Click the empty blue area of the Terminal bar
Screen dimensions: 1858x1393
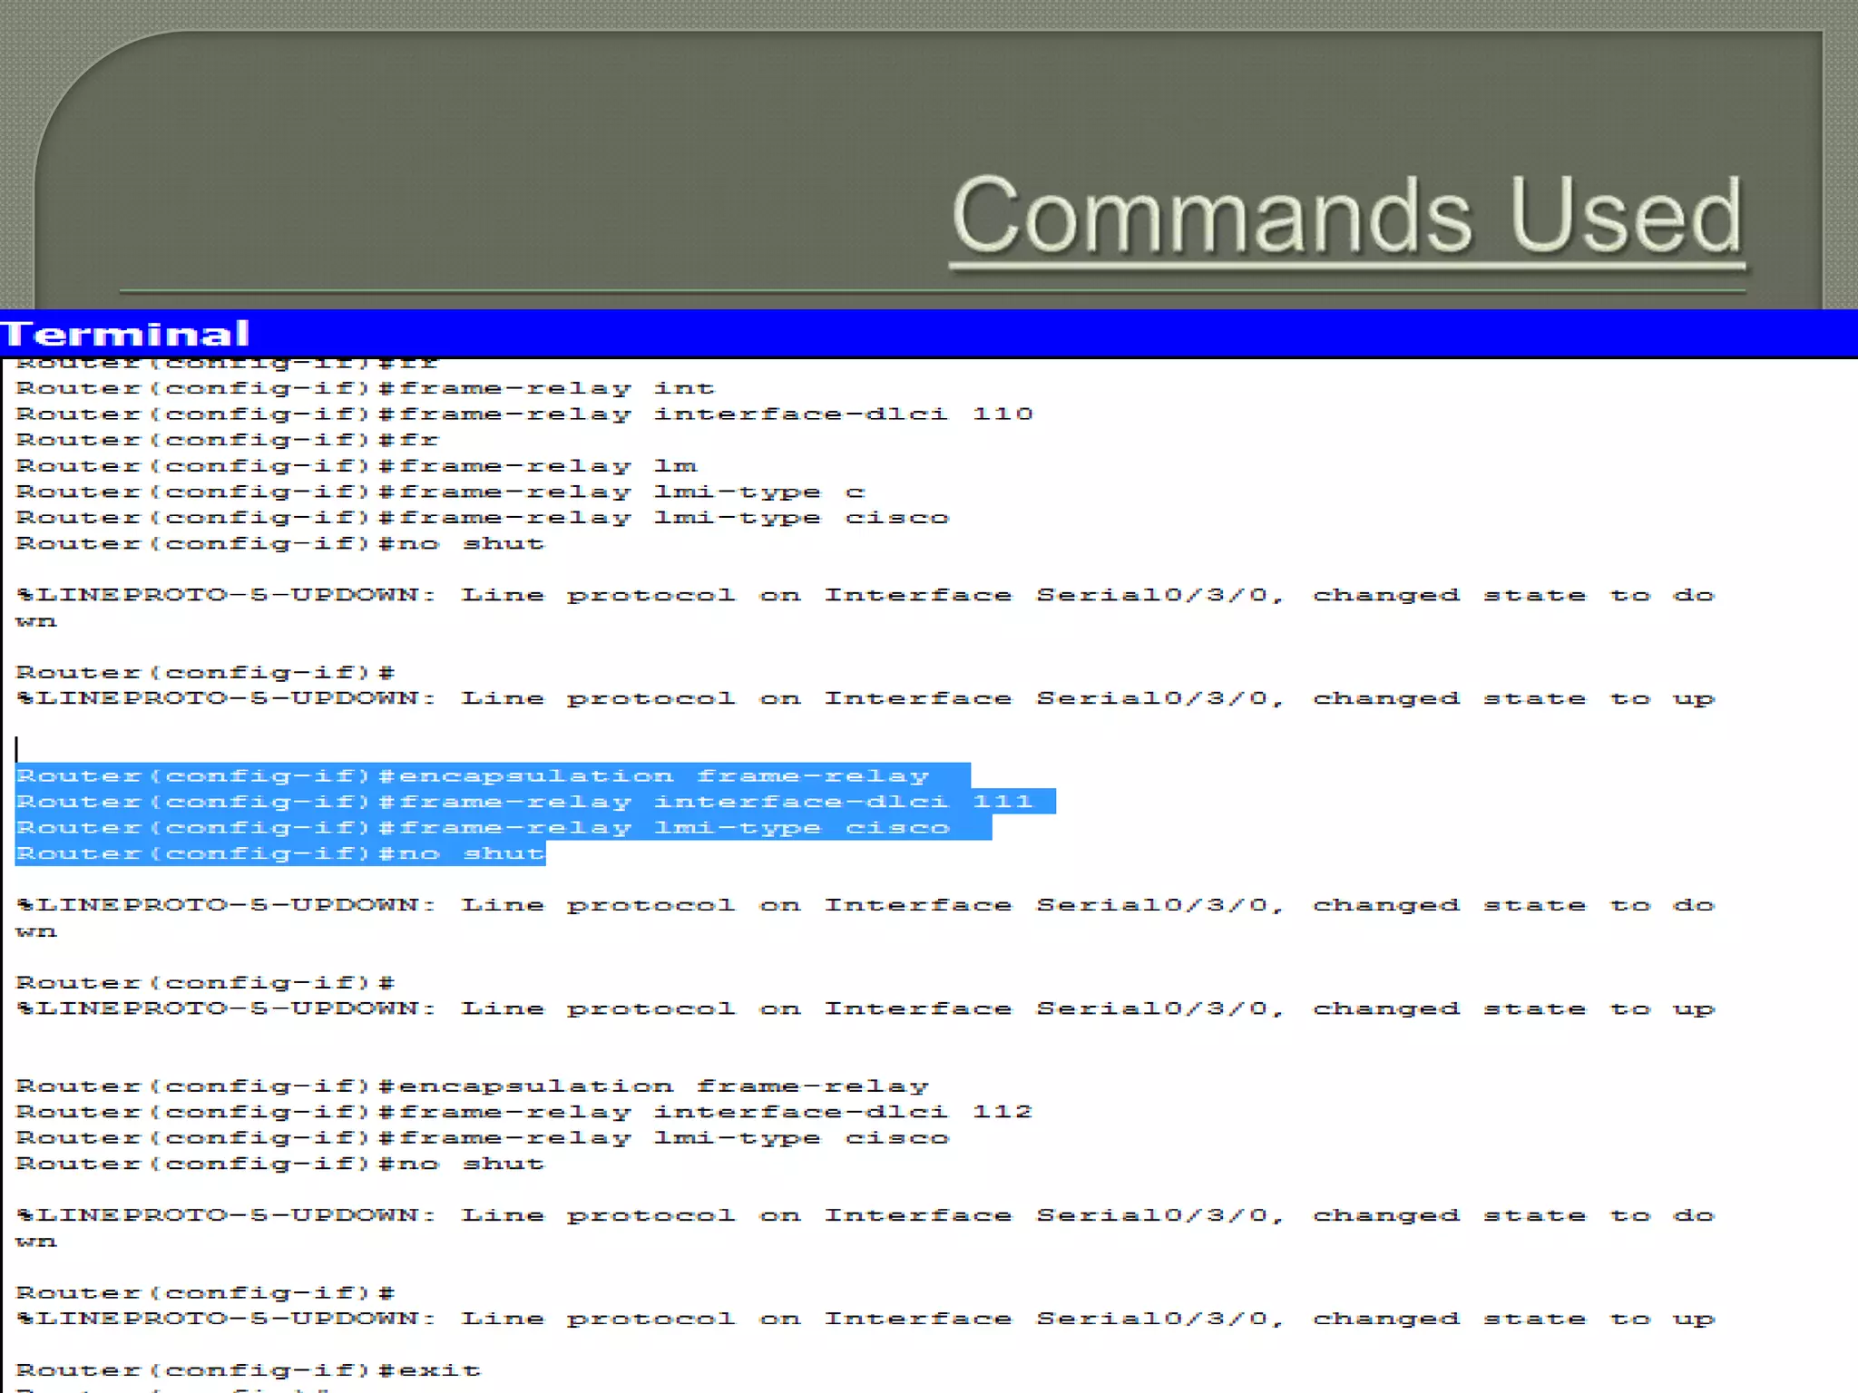tap(1089, 334)
